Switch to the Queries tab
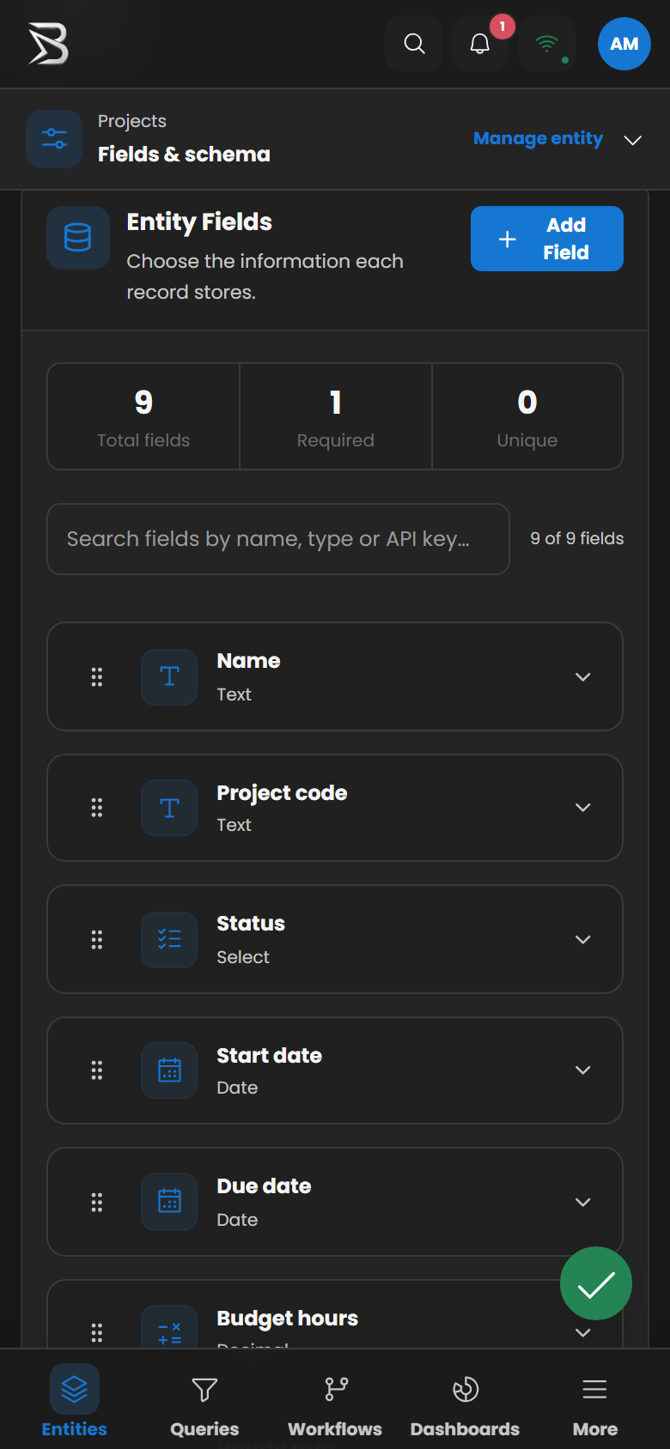670x1449 pixels. [204, 1401]
